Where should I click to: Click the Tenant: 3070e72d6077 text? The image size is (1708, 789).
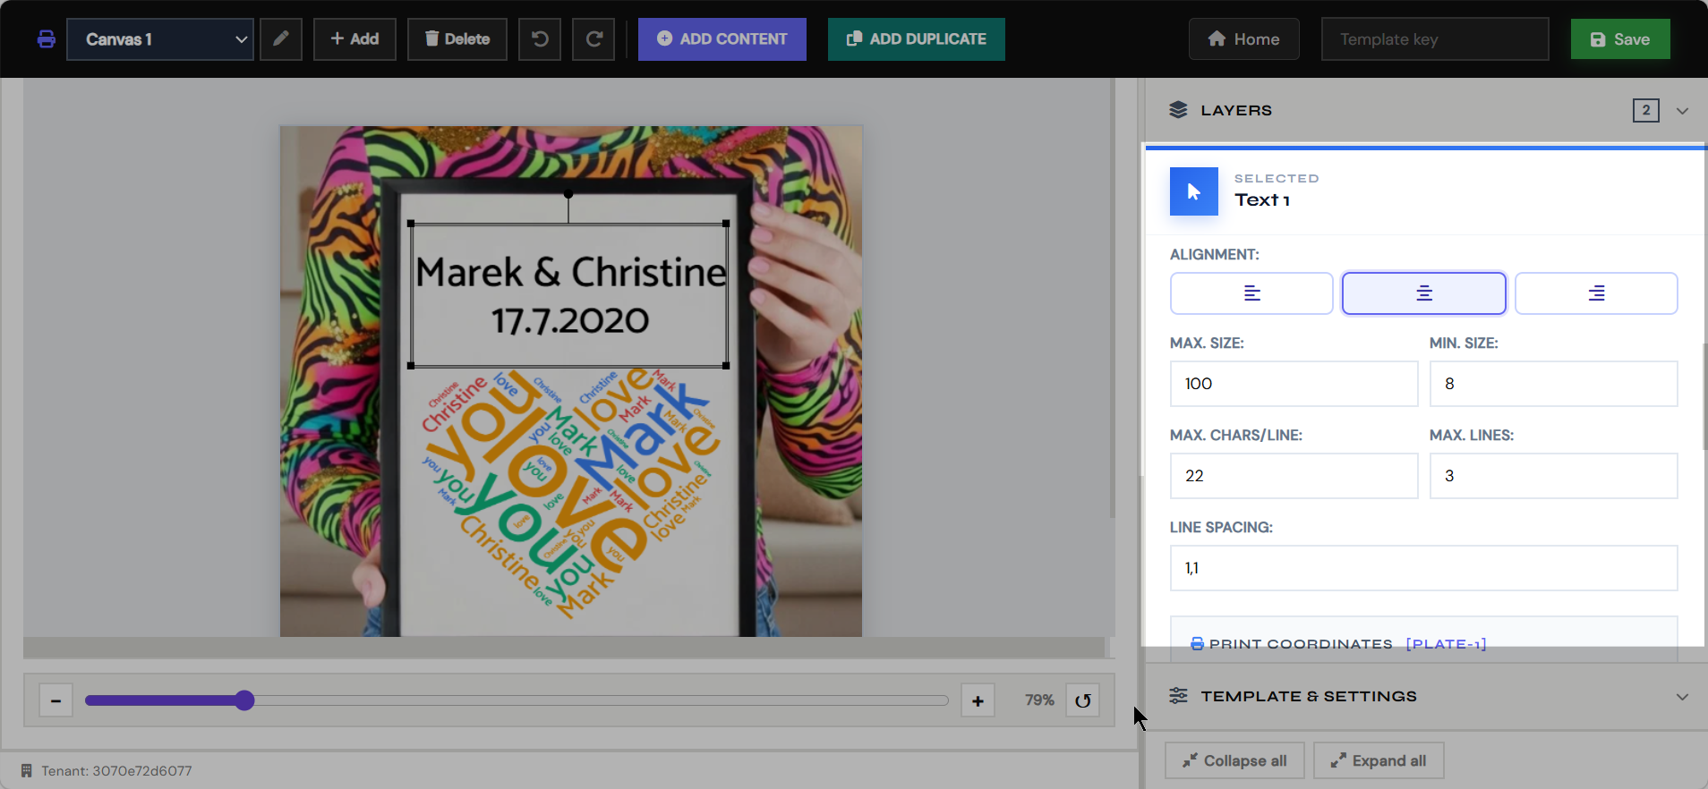pyautogui.click(x=116, y=770)
